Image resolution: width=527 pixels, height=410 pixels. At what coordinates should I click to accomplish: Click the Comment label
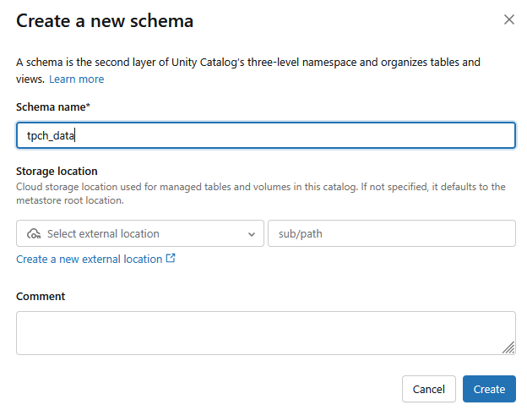pyautogui.click(x=41, y=296)
